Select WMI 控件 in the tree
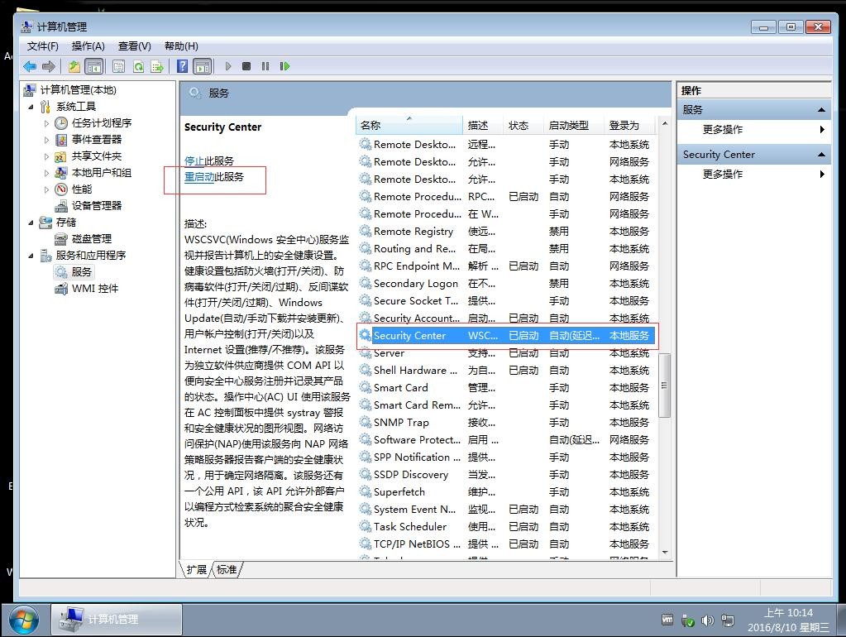846x637 pixels. [x=95, y=288]
